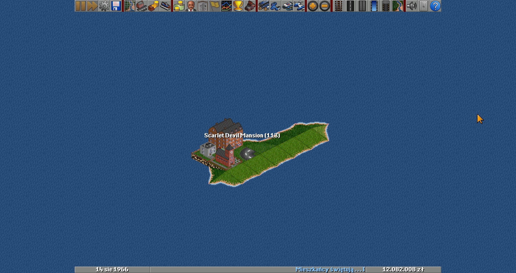Image resolution: width=516 pixels, height=273 pixels.
Task: Zoom out the view
Action: (324, 6)
